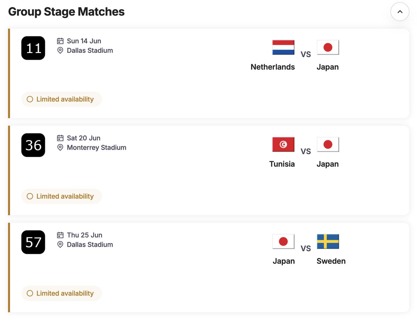This screenshot has width=417, height=321.
Task: Click Limited availability for Netherlands vs Japan
Action: 62,99
